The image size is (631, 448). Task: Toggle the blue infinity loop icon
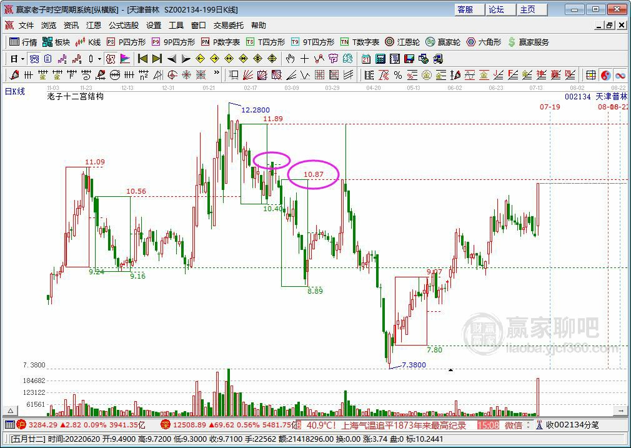point(620,75)
